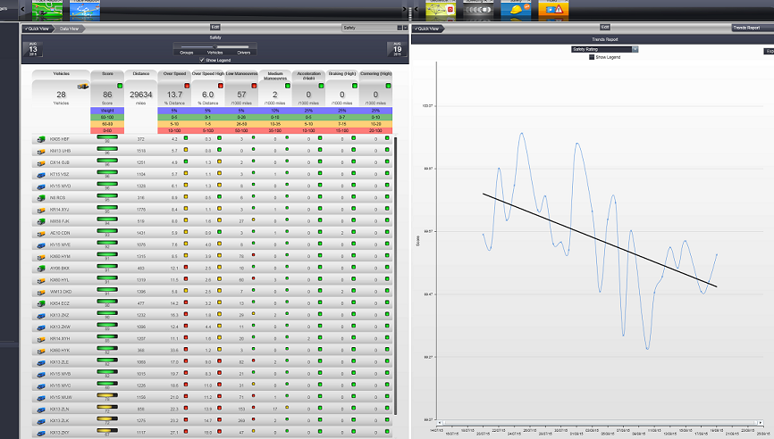Screen dimensions: 774x439
Task: Open the Safety Rating dropdown
Action: tap(603, 49)
